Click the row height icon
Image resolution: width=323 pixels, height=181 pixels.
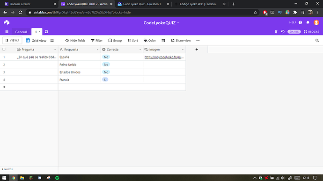[163, 41]
